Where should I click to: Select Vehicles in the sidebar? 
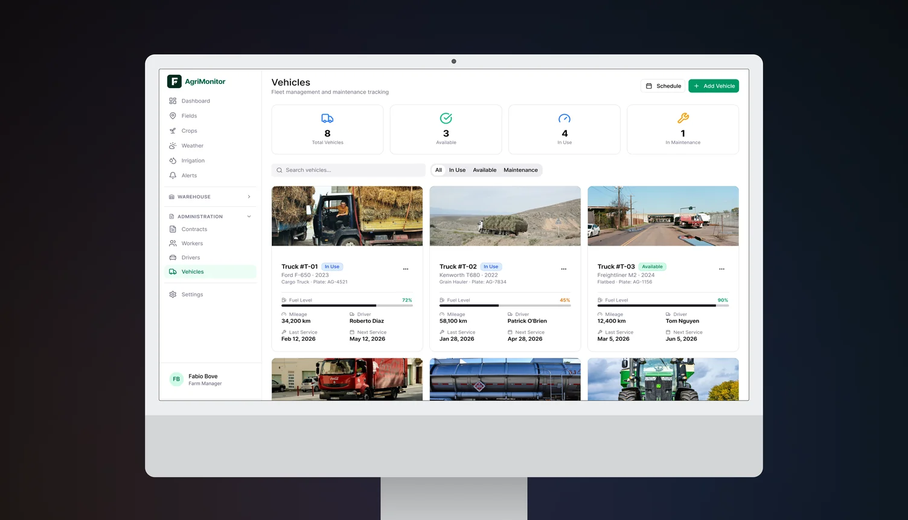pyautogui.click(x=210, y=272)
